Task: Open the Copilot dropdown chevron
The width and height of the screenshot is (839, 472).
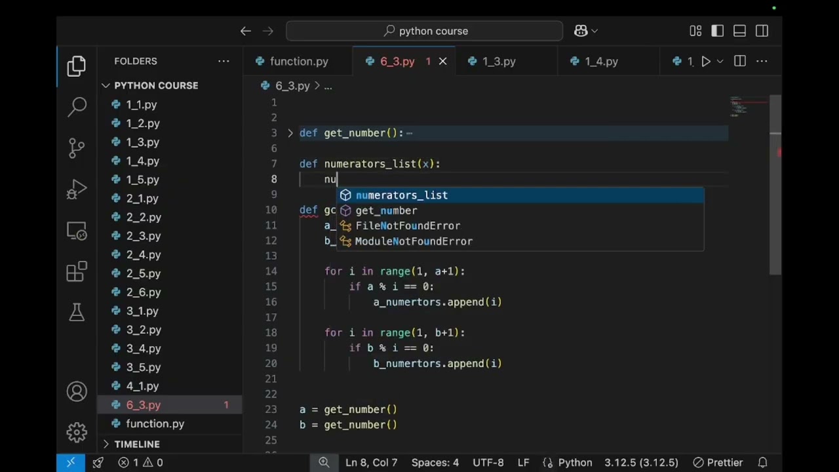Action: 595,31
